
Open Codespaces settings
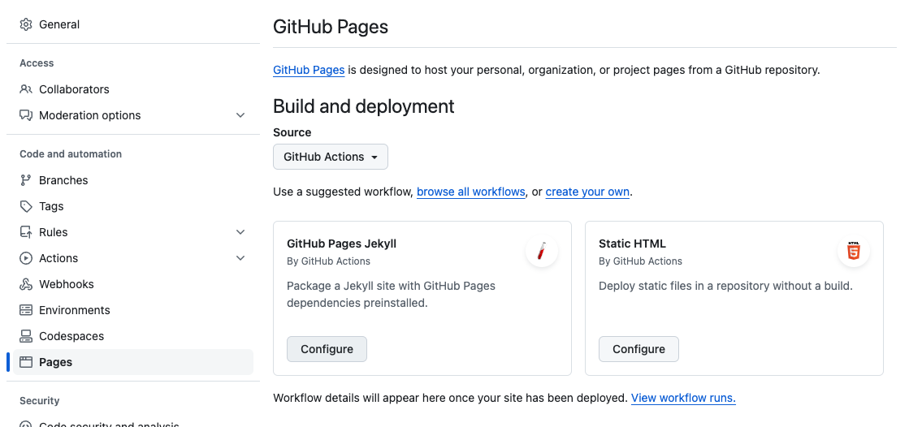point(133,336)
